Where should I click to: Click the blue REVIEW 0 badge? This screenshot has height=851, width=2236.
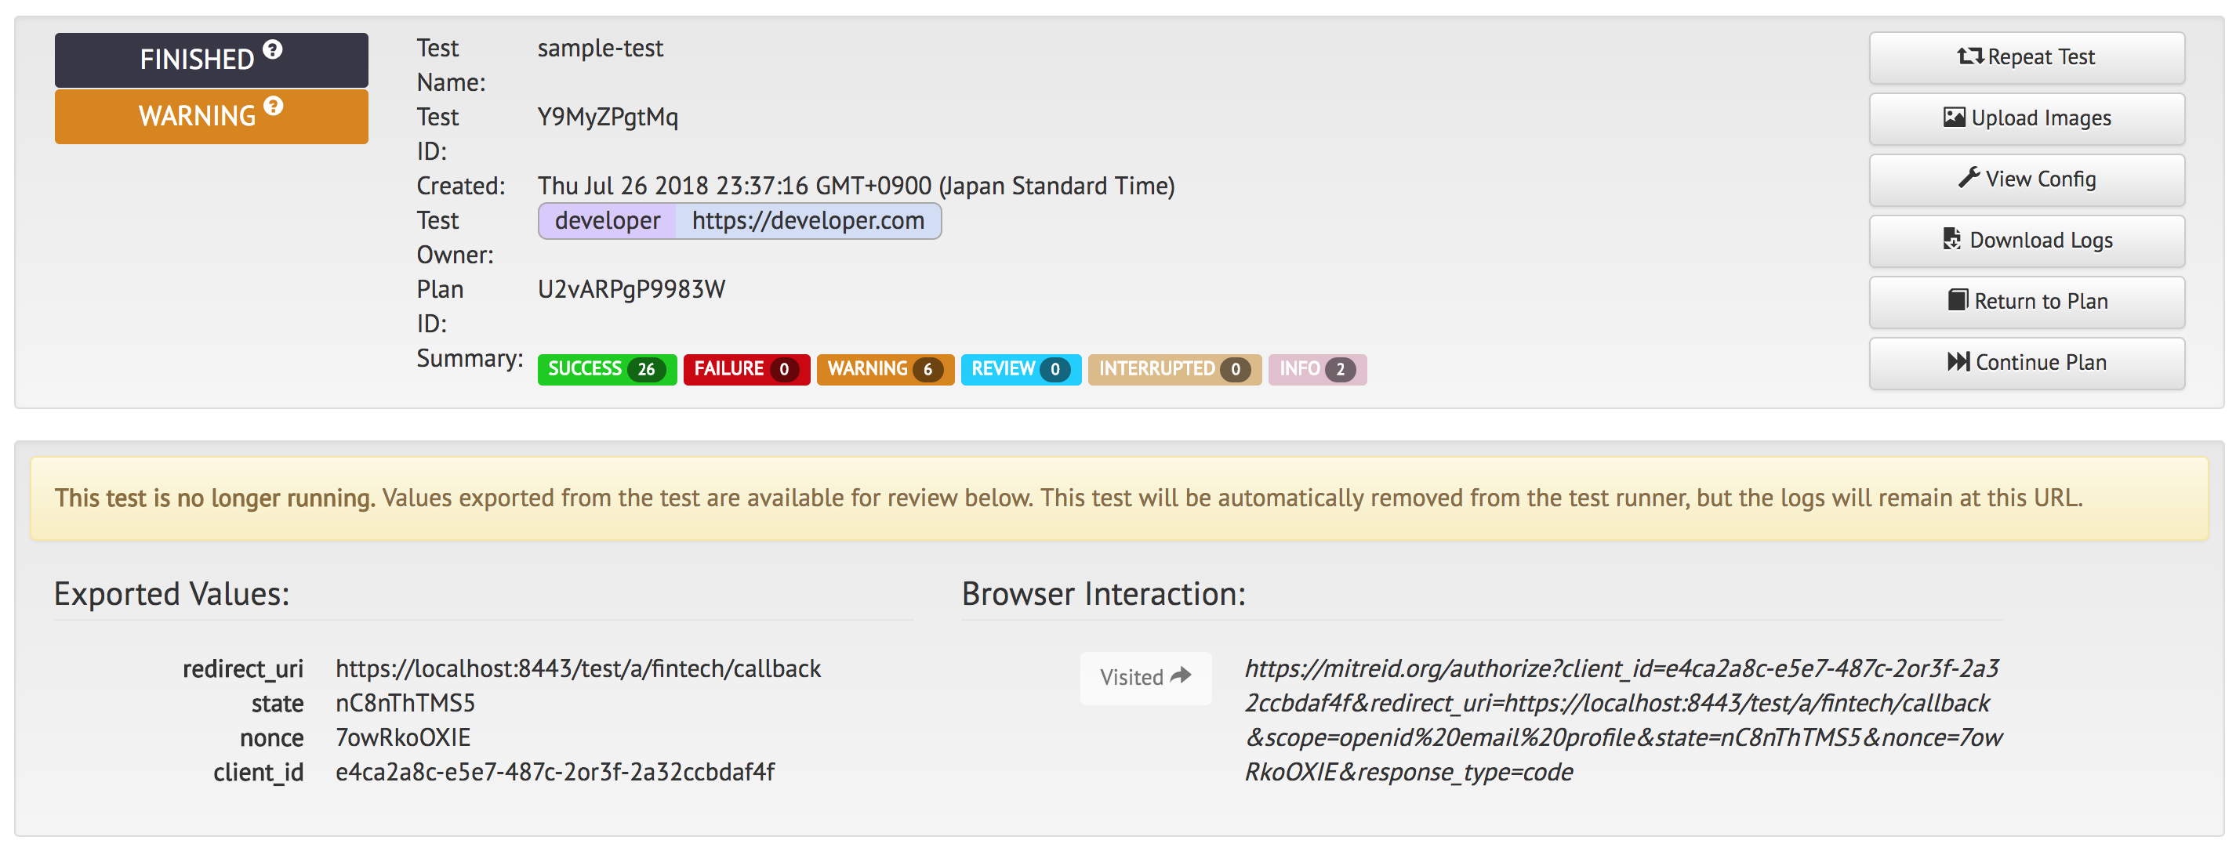[x=1020, y=370]
